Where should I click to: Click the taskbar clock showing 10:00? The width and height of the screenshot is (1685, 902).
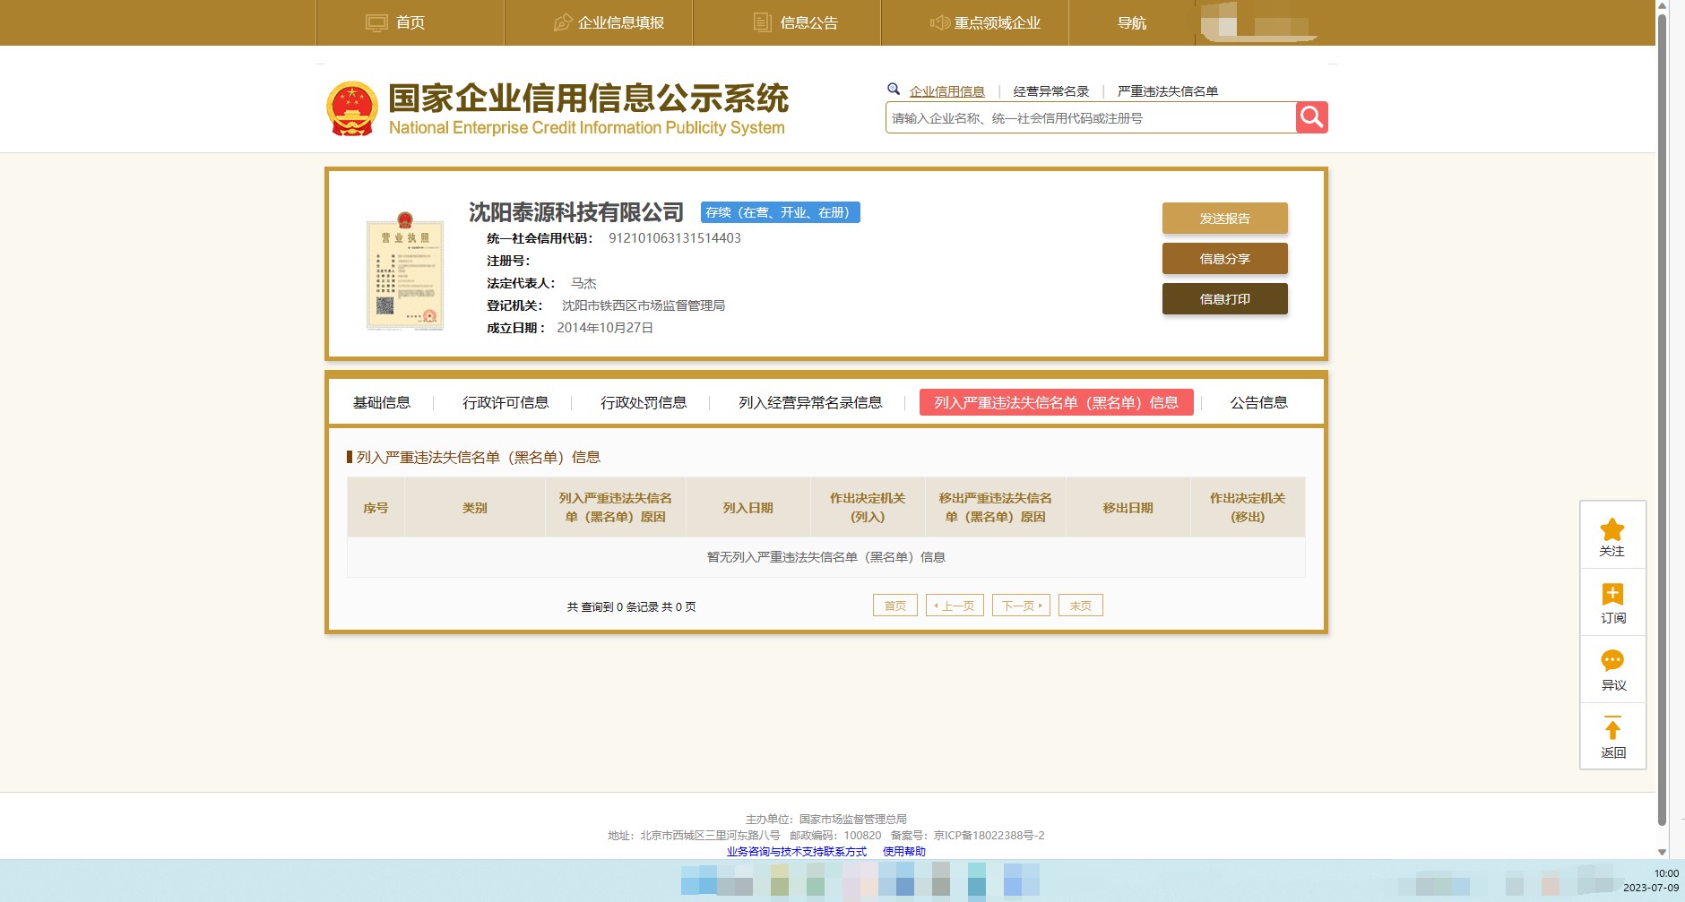click(1666, 873)
